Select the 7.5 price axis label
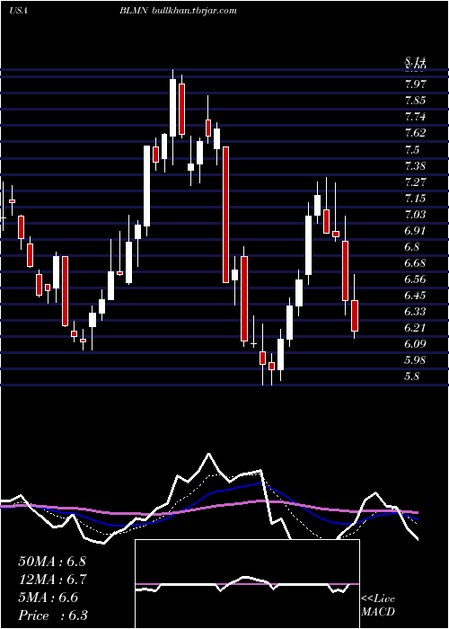Image resolution: width=449 pixels, height=629 pixels. pos(412,149)
